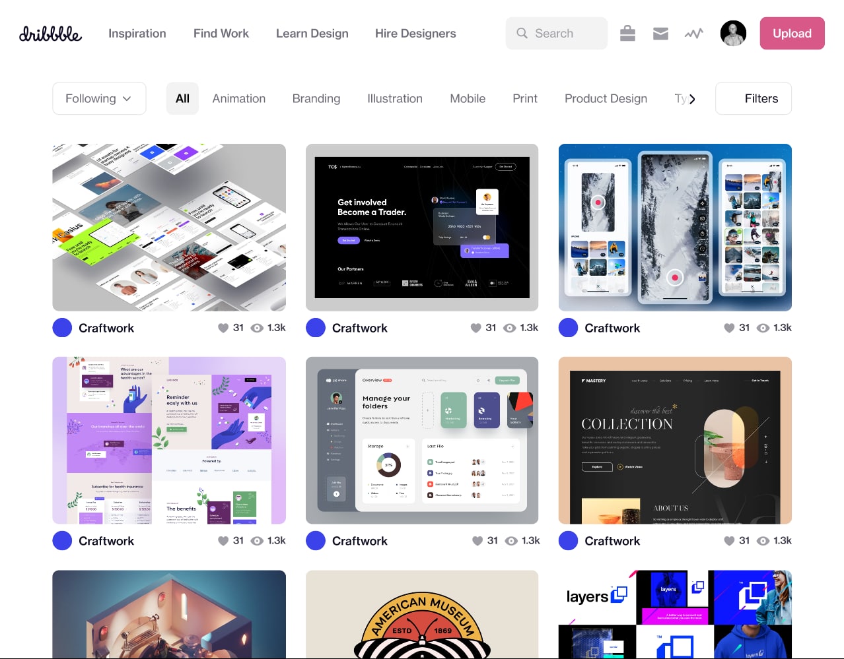The height and width of the screenshot is (659, 844).
Task: Click the Craftwork avatar under the Trader shot
Action: (316, 328)
